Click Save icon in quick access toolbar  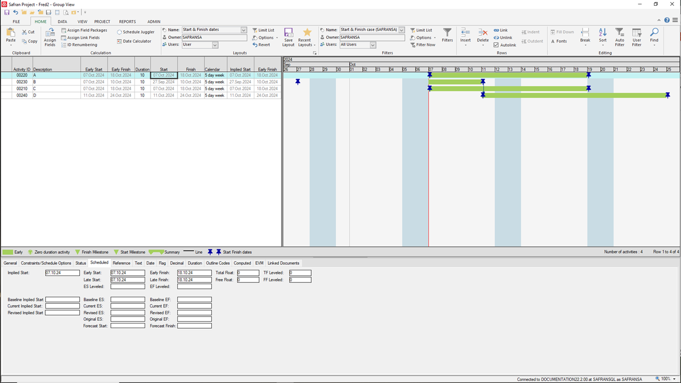tap(7, 12)
